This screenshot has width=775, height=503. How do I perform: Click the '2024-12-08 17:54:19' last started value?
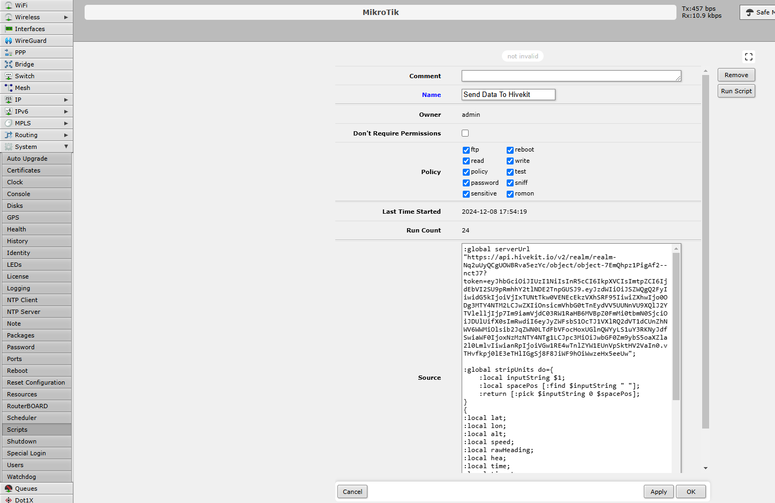(494, 212)
